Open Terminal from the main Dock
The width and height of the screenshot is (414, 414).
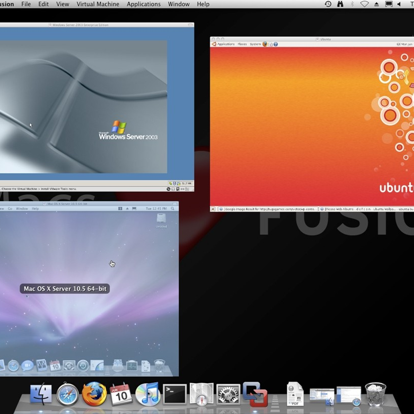(x=175, y=394)
